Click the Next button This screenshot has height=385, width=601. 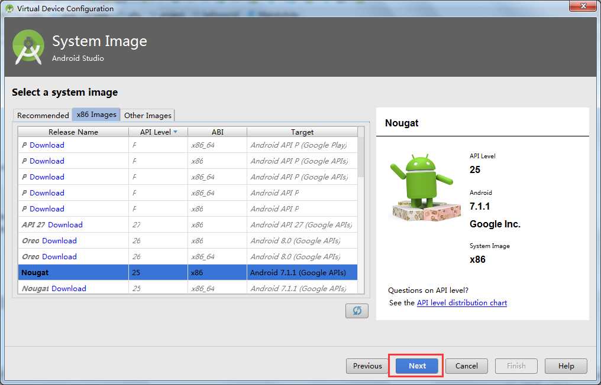tap(416, 366)
